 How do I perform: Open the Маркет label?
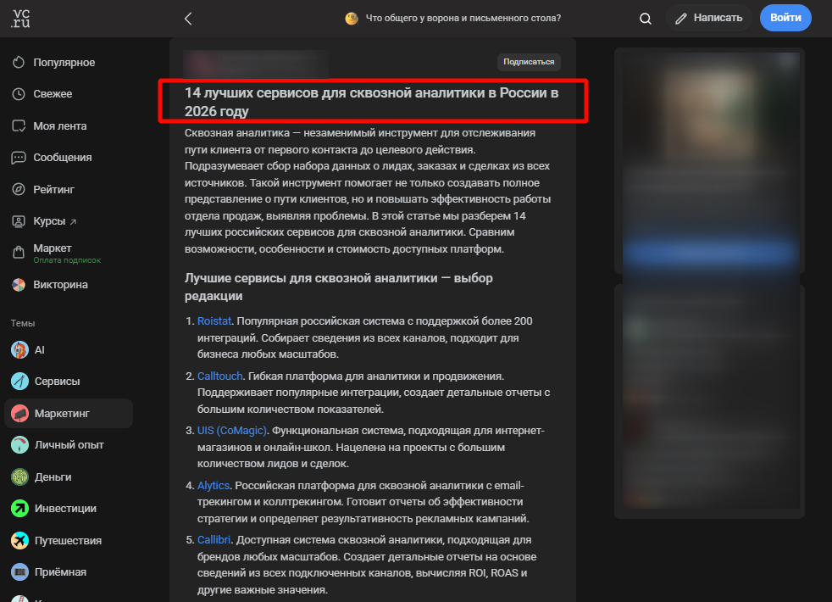coord(52,248)
